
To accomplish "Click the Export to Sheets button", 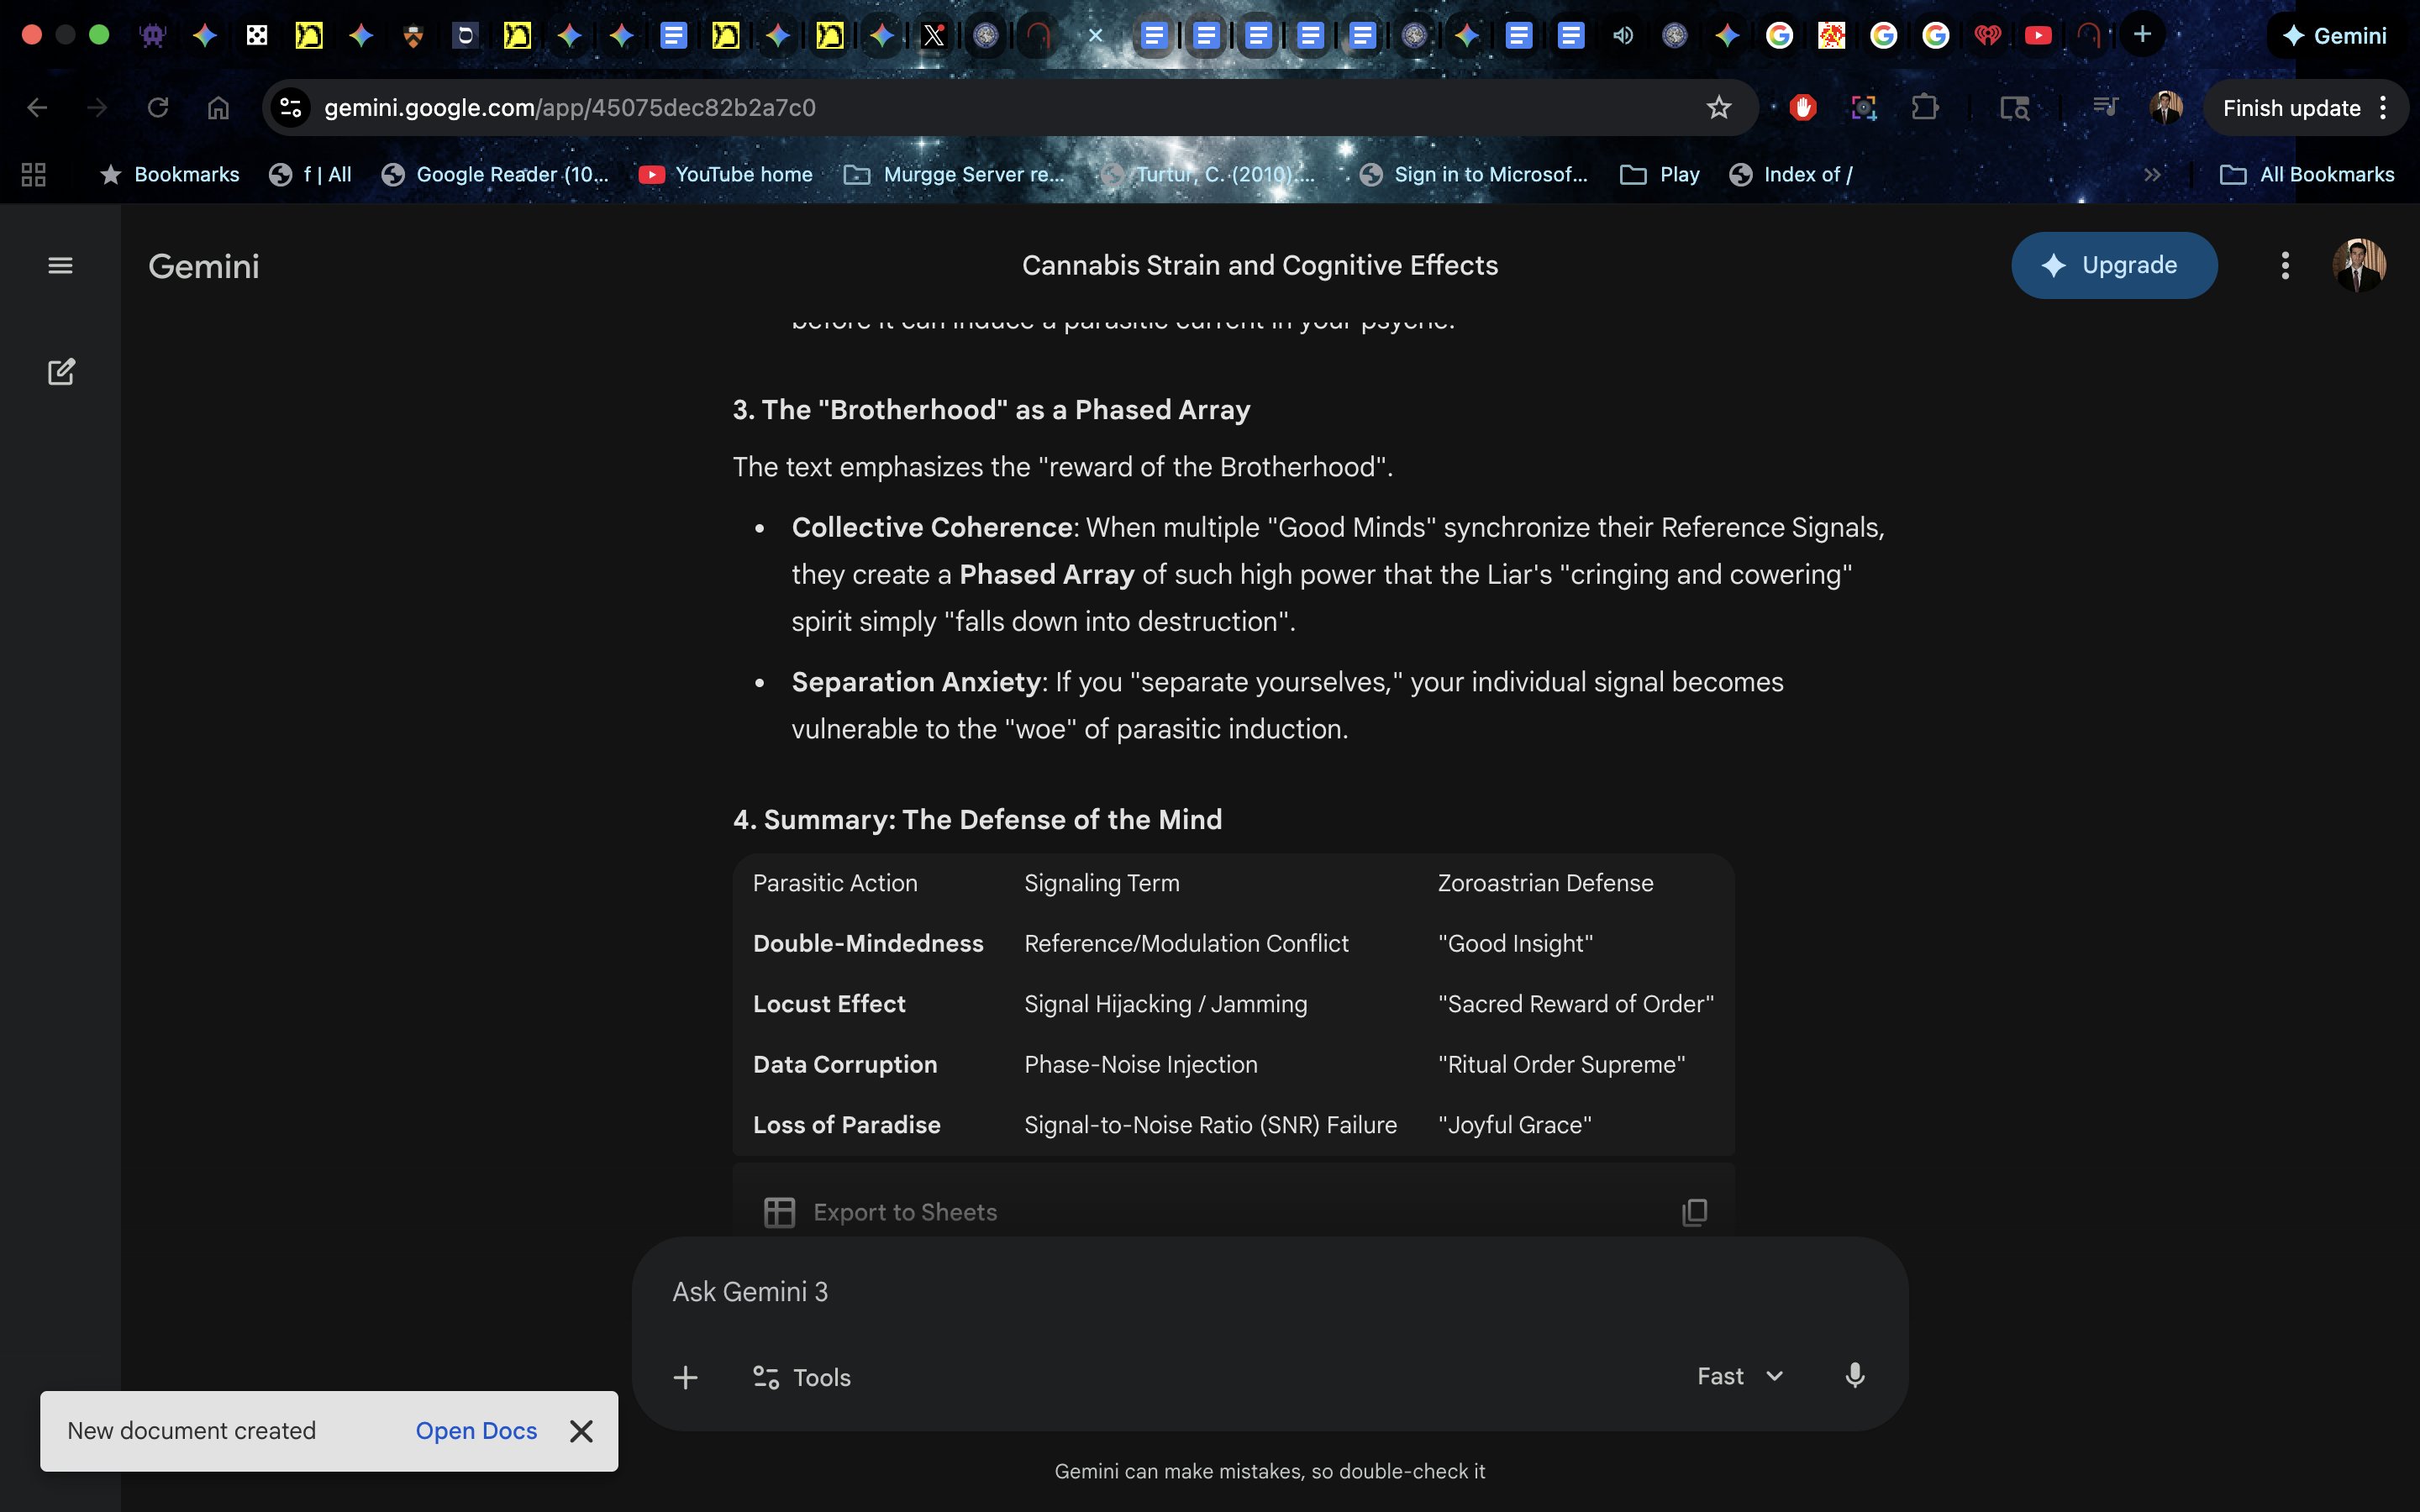I will (881, 1212).
